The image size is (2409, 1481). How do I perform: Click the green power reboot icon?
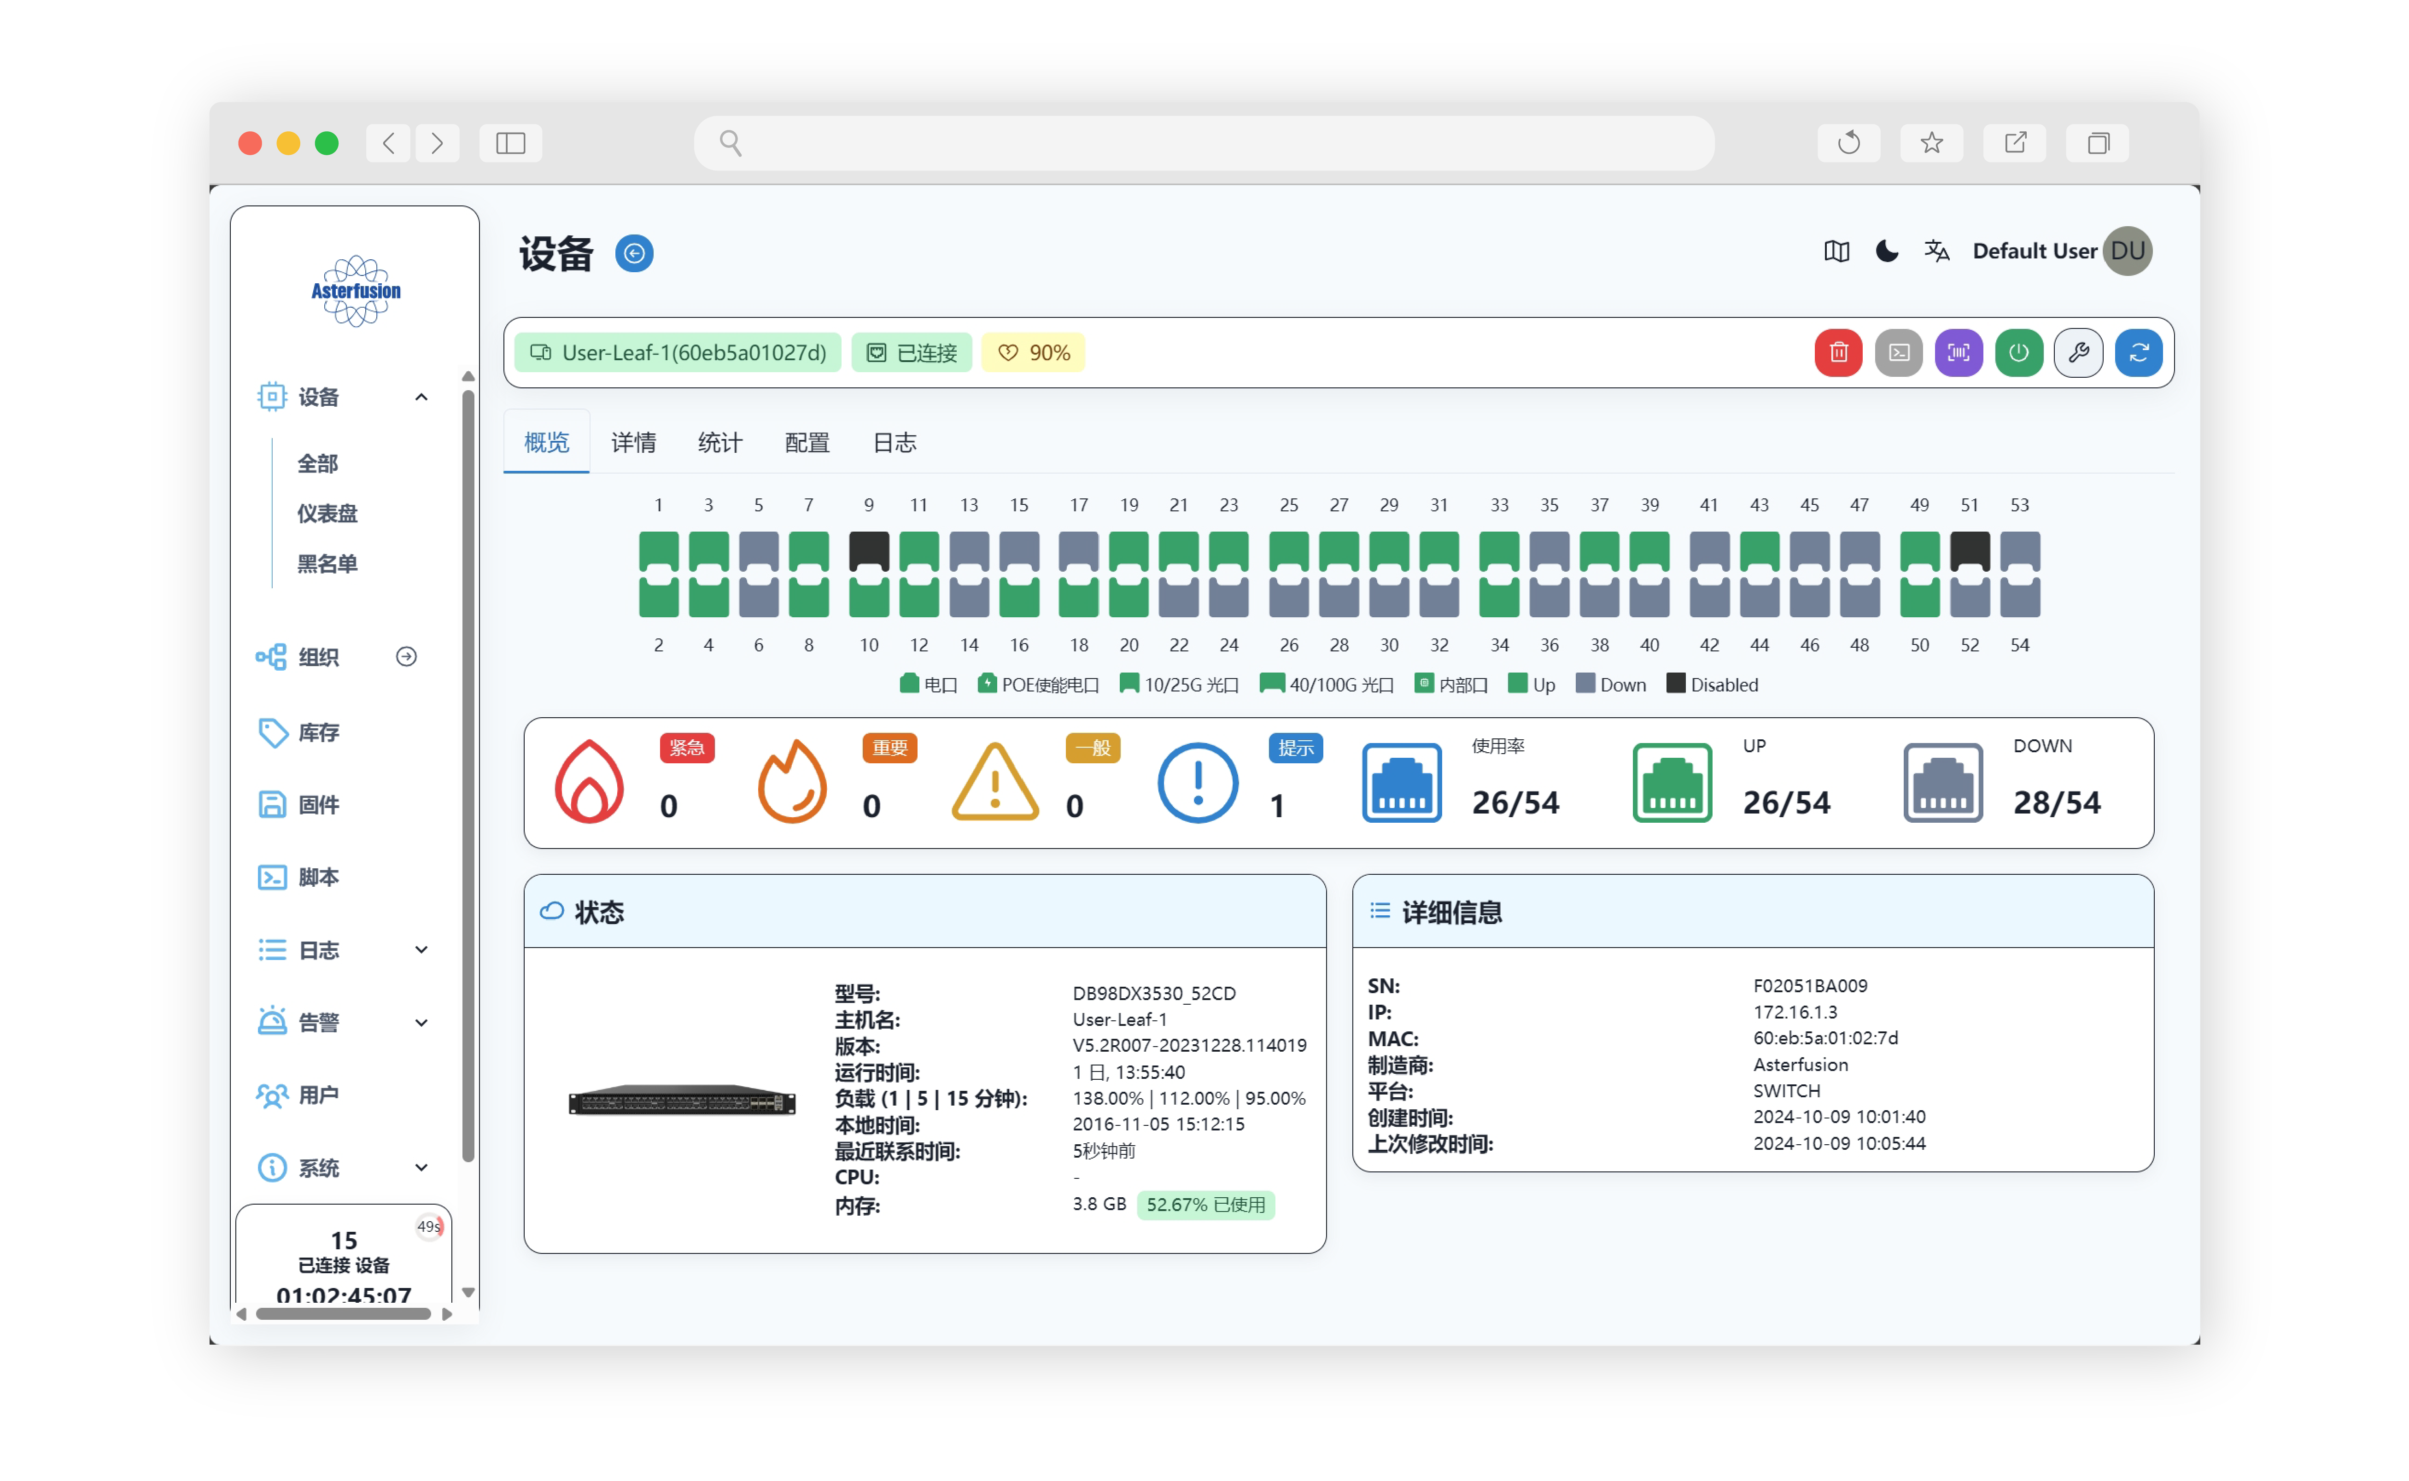pyautogui.click(x=2019, y=352)
